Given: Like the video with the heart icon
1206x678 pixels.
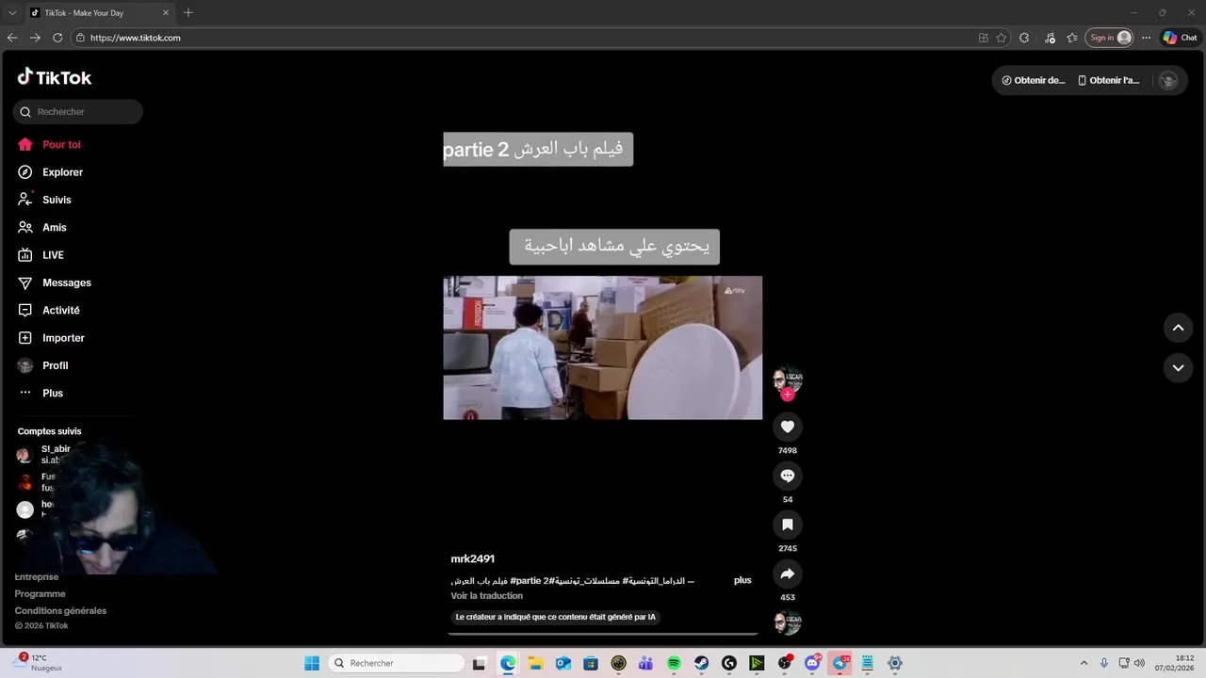Looking at the screenshot, I should pyautogui.click(x=788, y=427).
